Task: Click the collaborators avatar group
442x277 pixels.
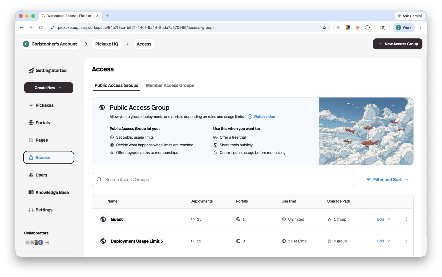Action: (x=34, y=242)
